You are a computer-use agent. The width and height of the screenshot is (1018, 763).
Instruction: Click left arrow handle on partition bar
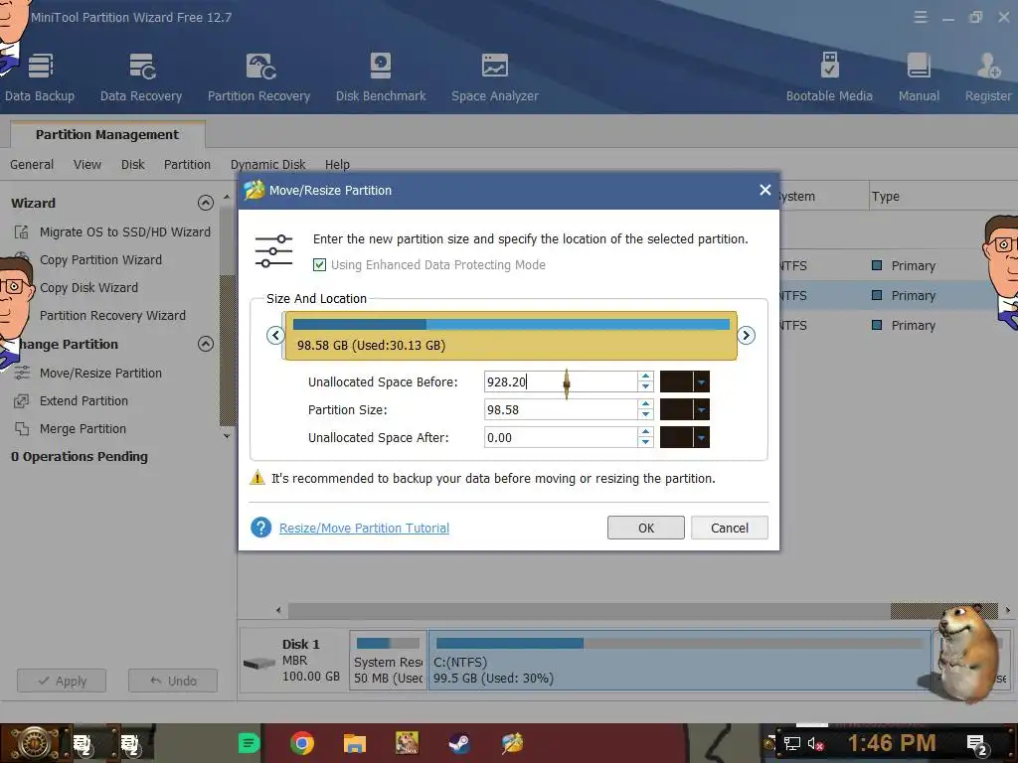tap(275, 336)
